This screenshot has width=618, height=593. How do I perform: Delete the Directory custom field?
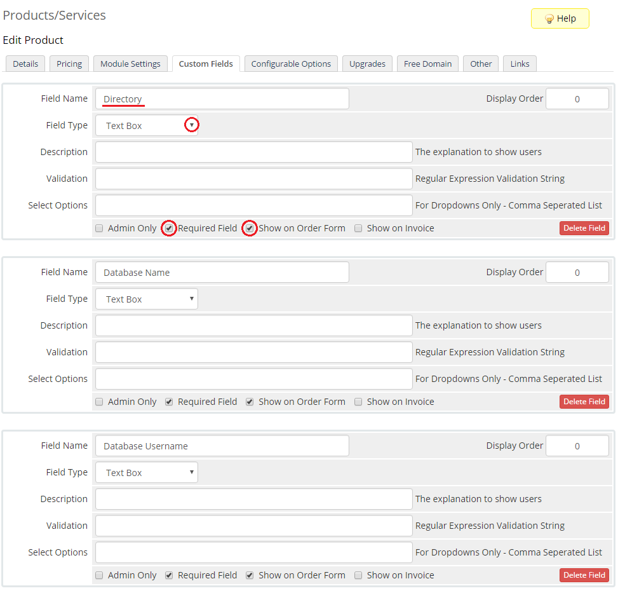click(584, 228)
